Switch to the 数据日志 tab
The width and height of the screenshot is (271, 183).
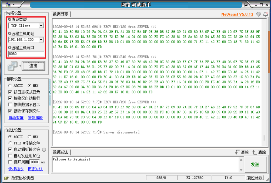coord(61,14)
